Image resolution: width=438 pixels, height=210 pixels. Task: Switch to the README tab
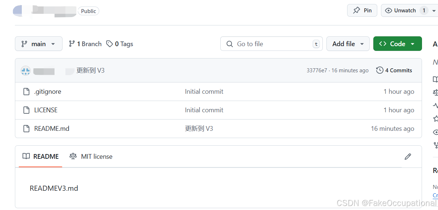tap(40, 157)
